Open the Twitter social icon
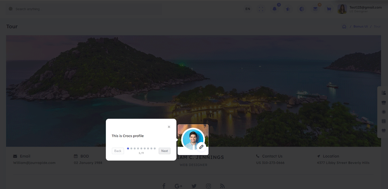The width and height of the screenshot is (388, 189). (194, 186)
